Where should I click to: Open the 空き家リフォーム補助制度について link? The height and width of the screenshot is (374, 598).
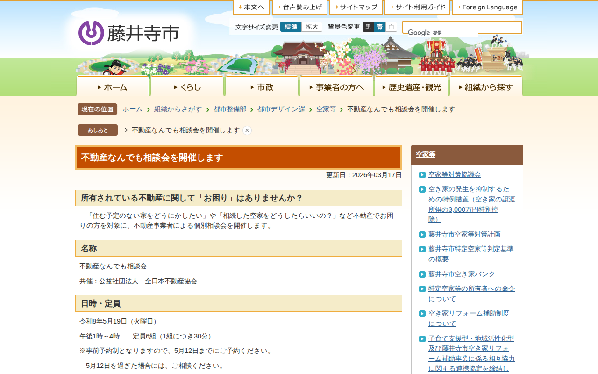tap(469, 318)
